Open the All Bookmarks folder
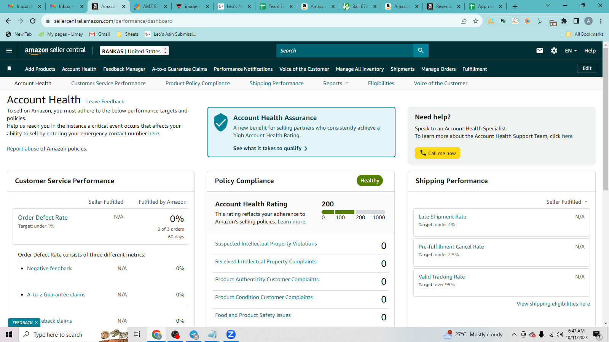 click(x=585, y=34)
